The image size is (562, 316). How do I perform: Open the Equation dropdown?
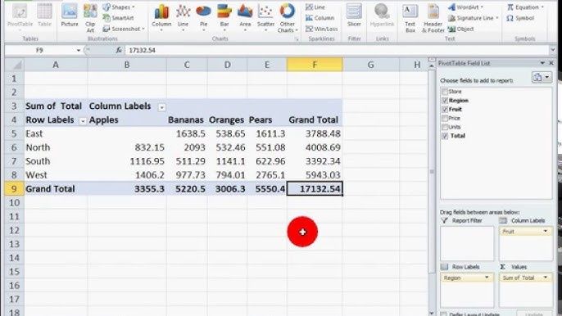tap(525, 7)
